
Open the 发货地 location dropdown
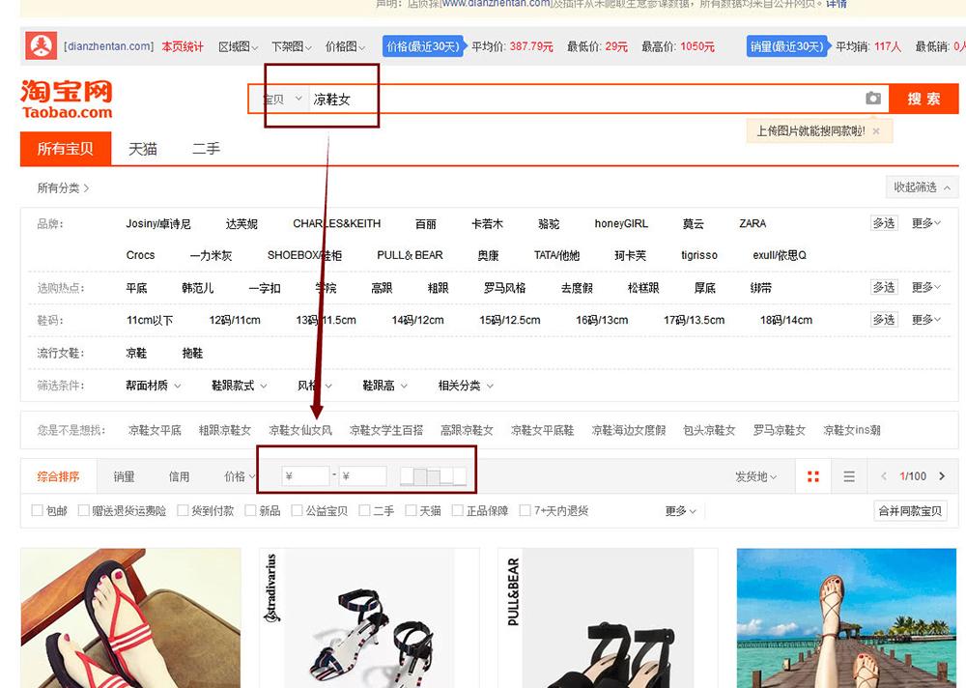[x=755, y=476]
